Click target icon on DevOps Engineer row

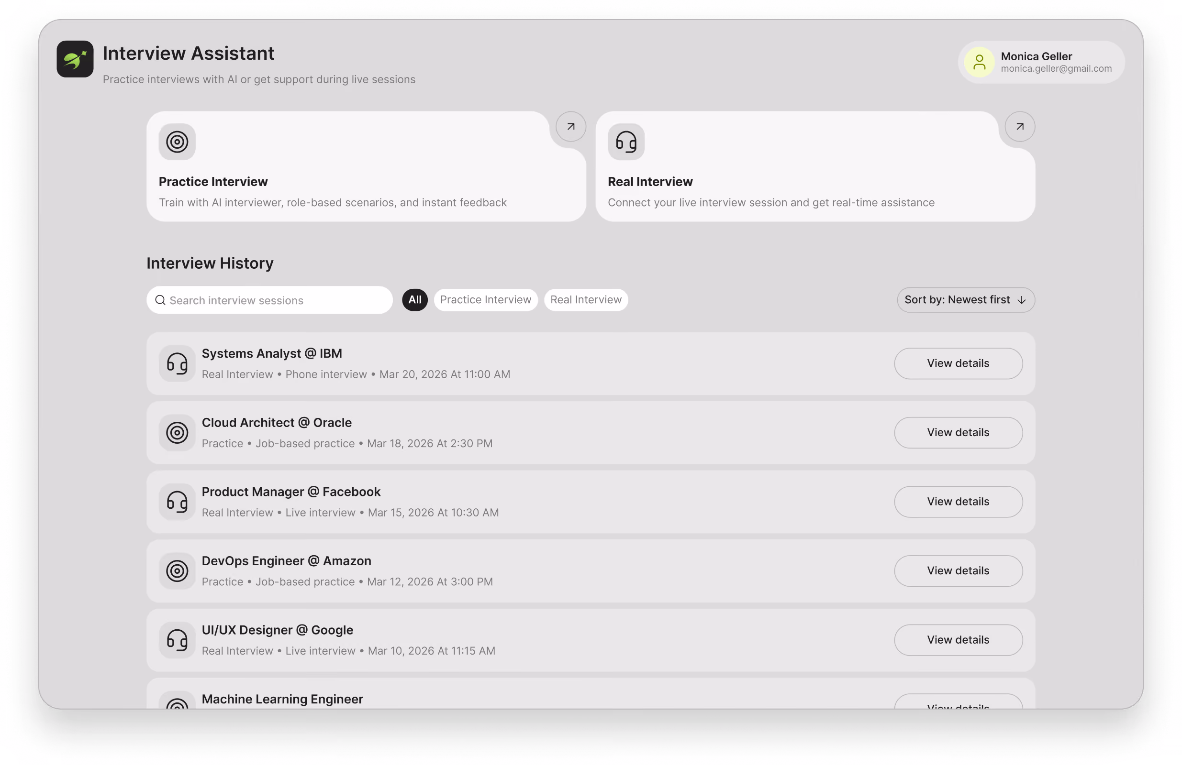tap(177, 571)
